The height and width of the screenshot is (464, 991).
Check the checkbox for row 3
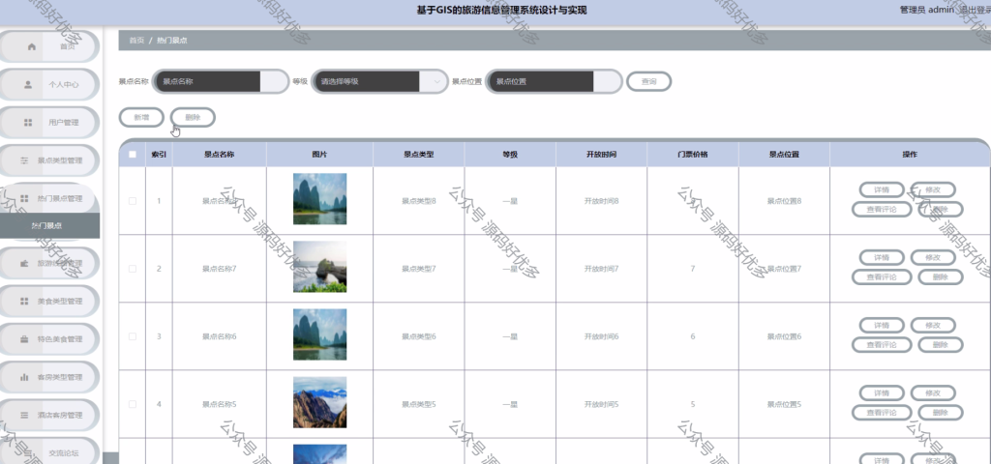[132, 336]
